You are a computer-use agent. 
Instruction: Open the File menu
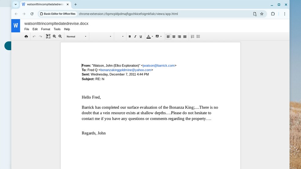click(27, 29)
